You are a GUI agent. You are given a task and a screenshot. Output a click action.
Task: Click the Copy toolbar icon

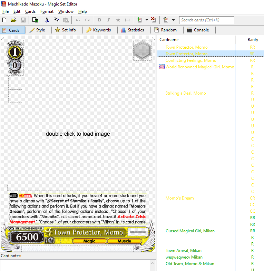[56, 20]
